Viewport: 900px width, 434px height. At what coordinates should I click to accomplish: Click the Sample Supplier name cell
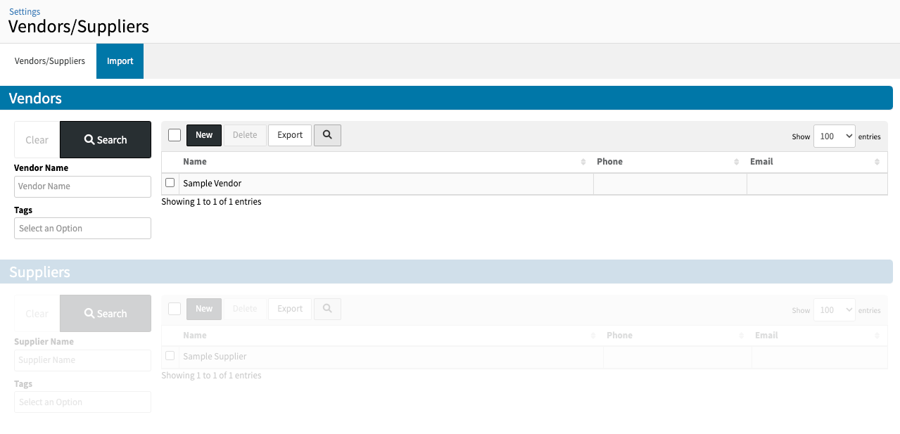[x=391, y=357]
